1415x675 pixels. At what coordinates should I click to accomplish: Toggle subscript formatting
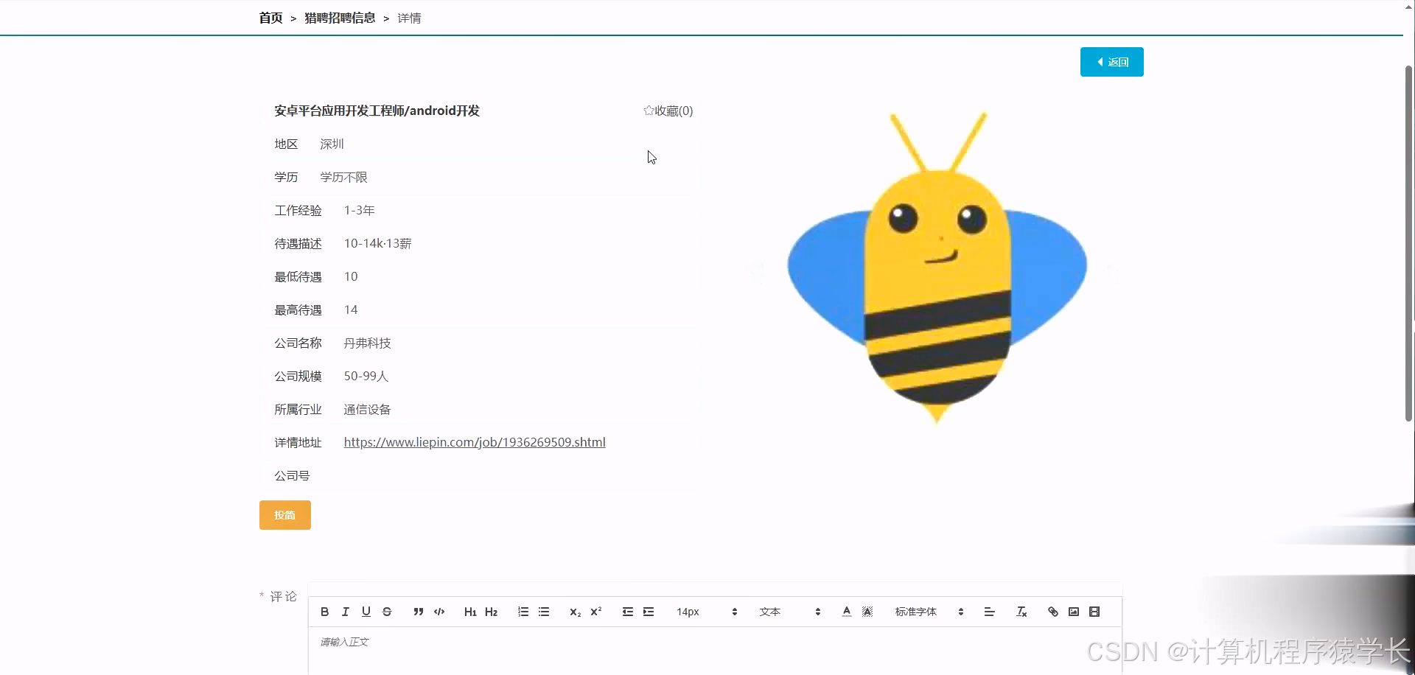pos(575,612)
